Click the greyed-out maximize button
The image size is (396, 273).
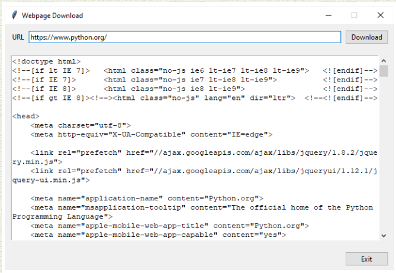point(355,15)
